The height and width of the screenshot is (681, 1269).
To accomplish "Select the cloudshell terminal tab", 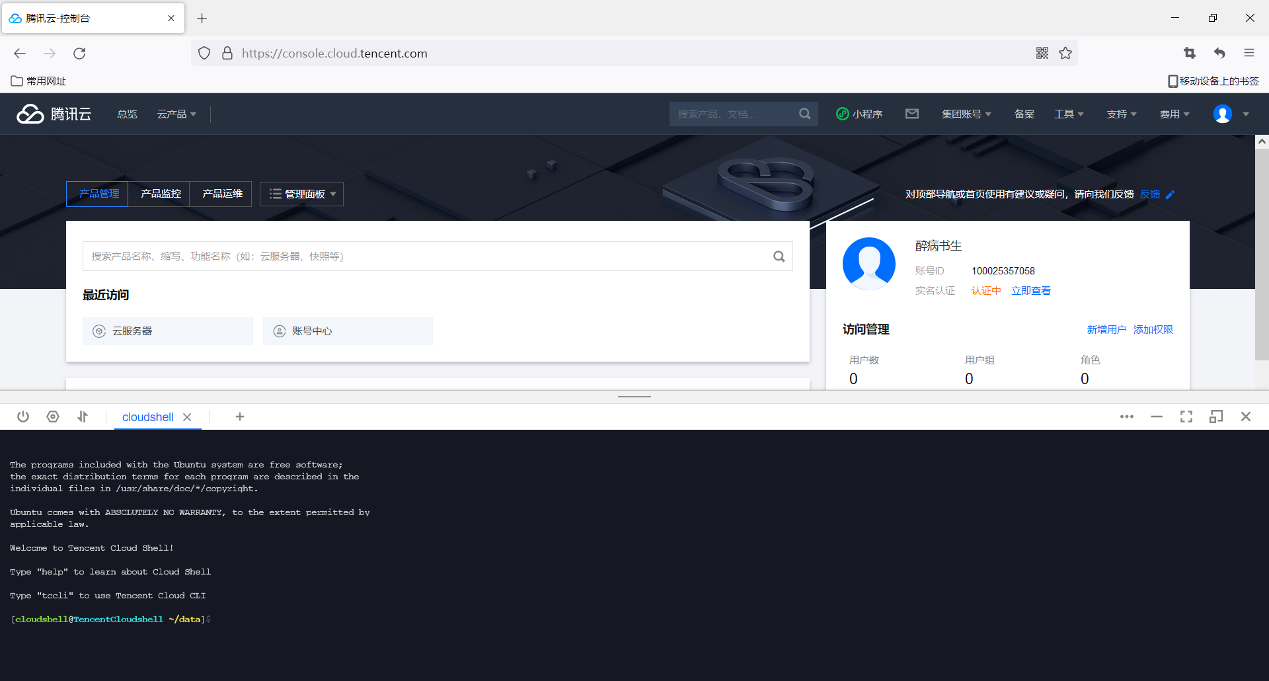I will coord(148,417).
